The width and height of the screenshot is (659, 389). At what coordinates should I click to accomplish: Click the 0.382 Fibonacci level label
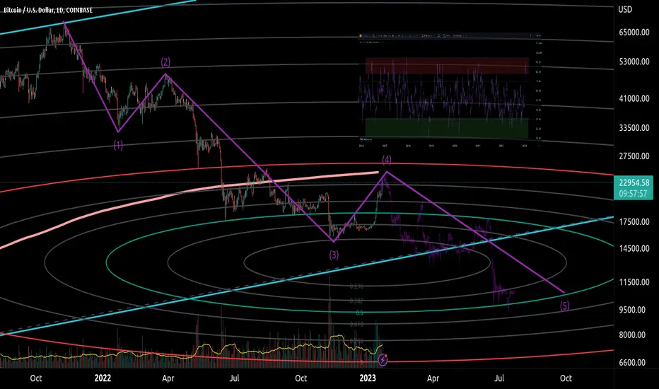(356, 301)
